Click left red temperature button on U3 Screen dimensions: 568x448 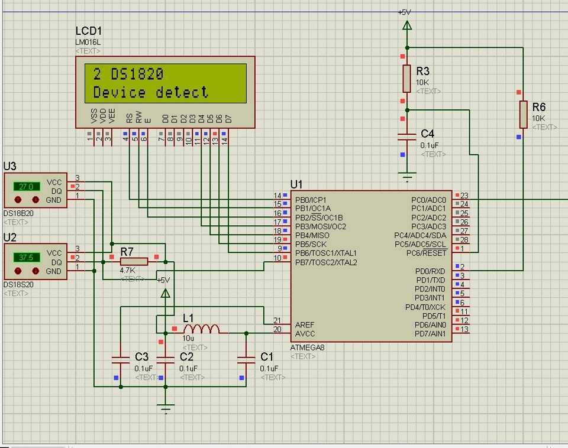[x=17, y=199]
